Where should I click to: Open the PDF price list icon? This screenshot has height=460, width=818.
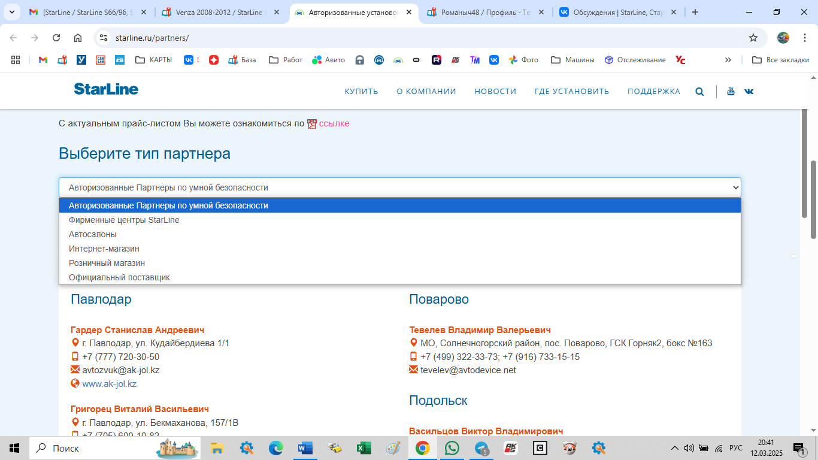(x=311, y=123)
